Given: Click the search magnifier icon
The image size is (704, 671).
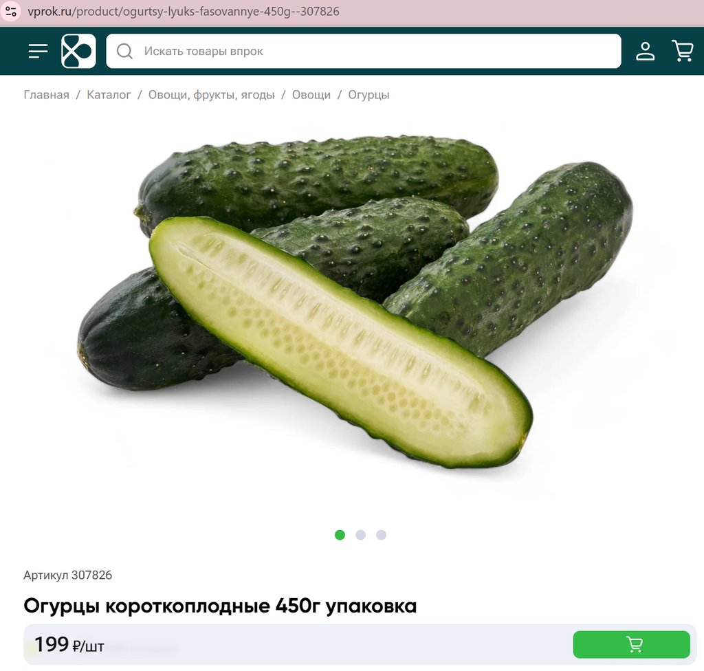Looking at the screenshot, I should pos(124,51).
